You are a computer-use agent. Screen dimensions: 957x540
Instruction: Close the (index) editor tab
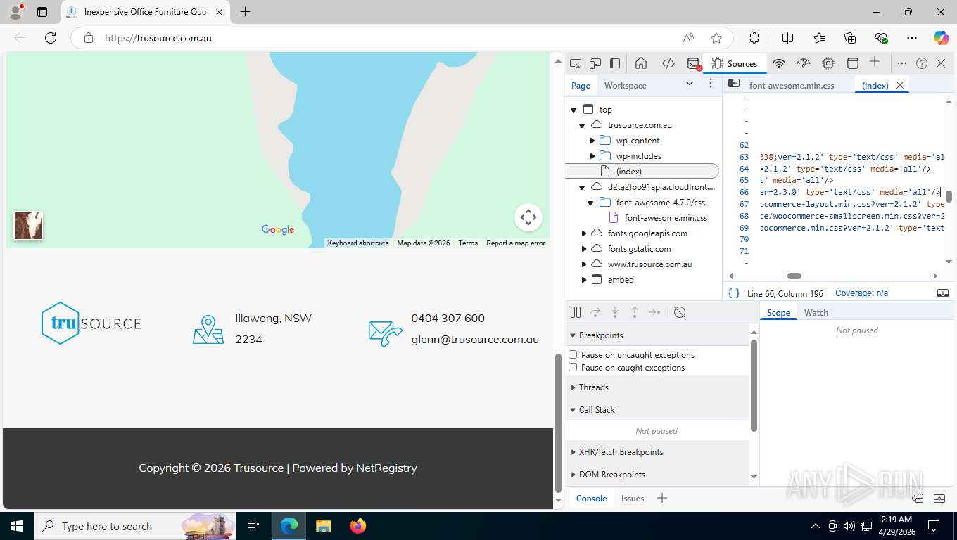tap(899, 85)
